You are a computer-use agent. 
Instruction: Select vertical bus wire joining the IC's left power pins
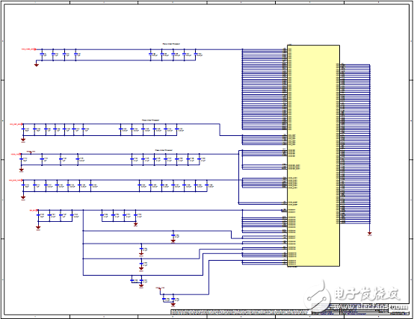242,89
